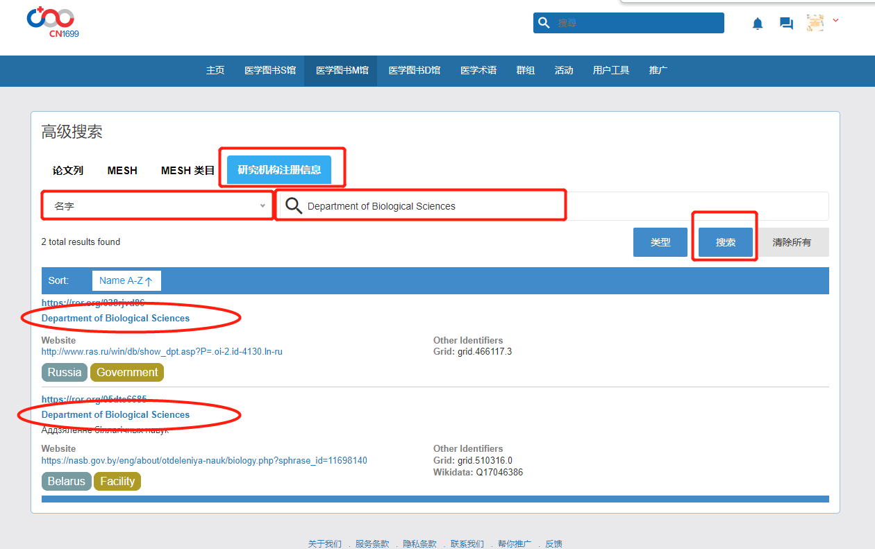Expand the user account dropdown arrow
This screenshot has width=875, height=549.
[835, 21]
